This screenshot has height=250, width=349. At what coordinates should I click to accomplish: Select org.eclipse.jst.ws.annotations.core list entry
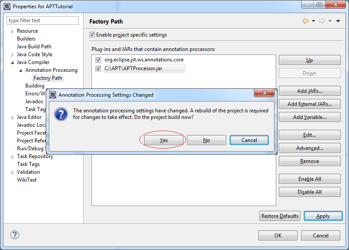pyautogui.click(x=144, y=60)
